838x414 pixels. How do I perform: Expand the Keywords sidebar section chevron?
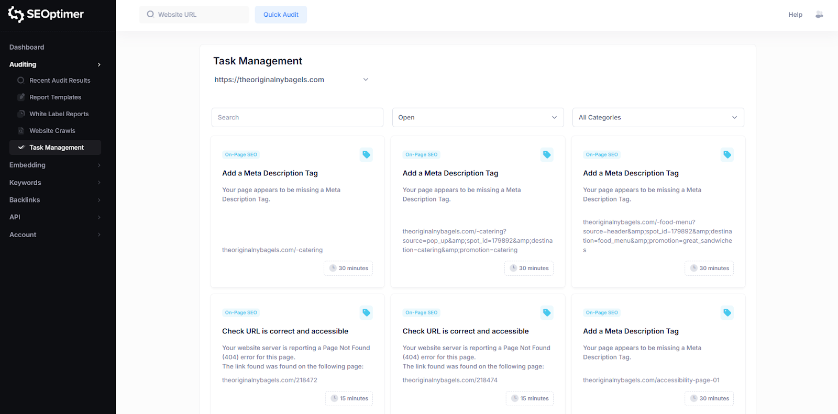point(99,183)
